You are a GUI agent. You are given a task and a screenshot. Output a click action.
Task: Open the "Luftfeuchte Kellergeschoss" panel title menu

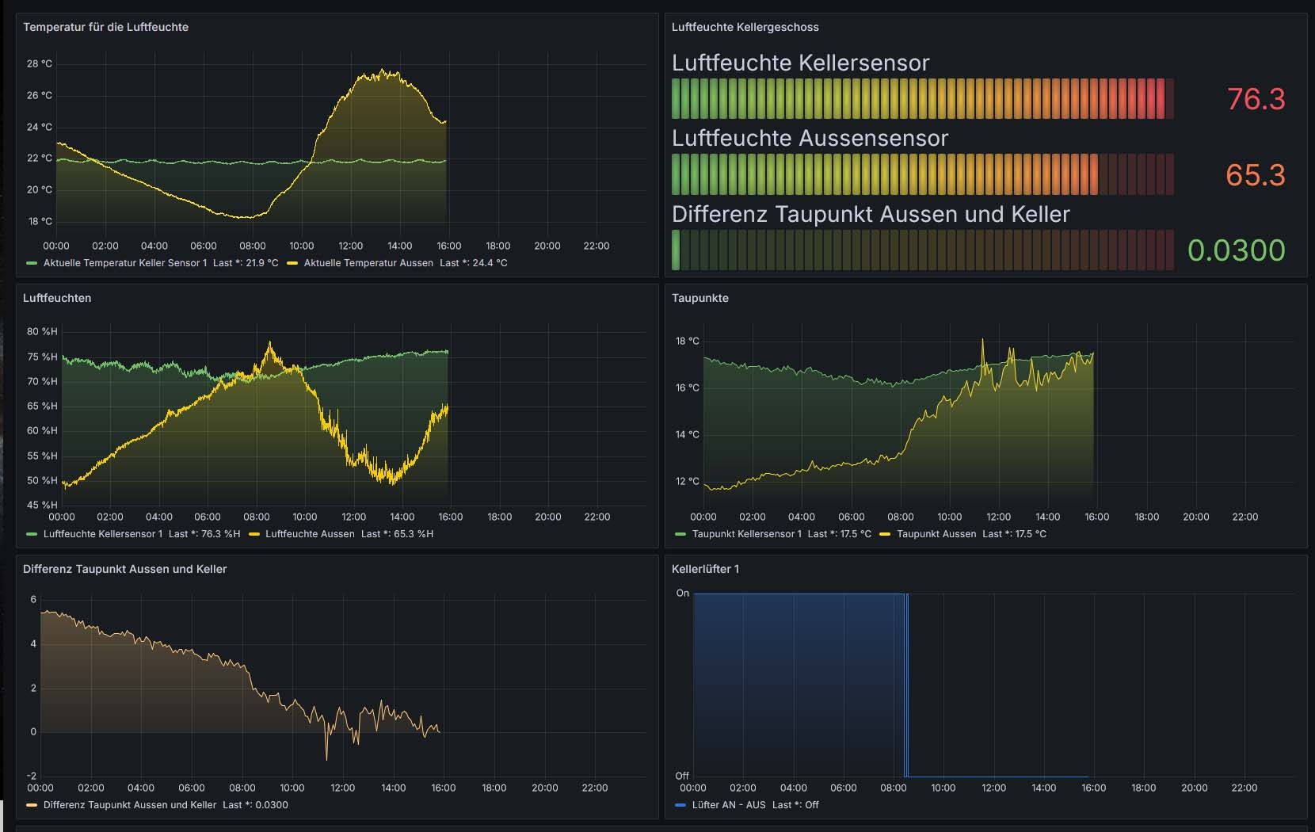pos(745,27)
